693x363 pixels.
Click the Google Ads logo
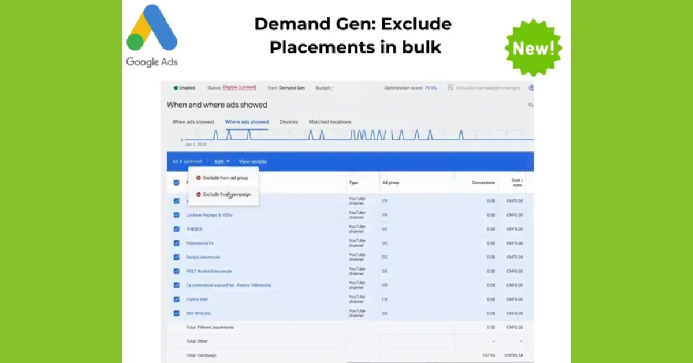tap(152, 36)
